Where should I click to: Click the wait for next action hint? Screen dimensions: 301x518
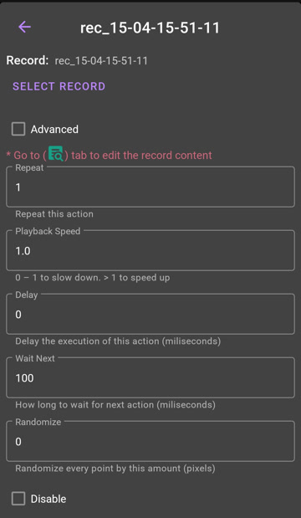[115, 405]
